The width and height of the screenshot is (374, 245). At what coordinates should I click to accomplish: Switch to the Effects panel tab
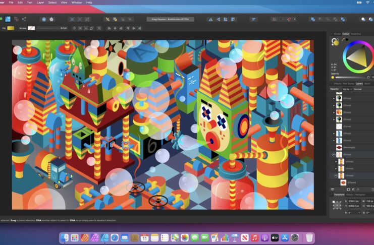tap(338, 84)
